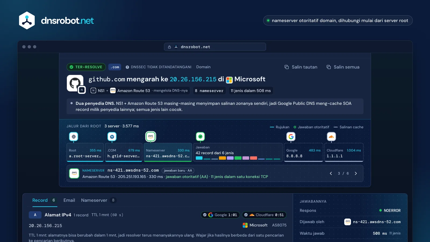Click Salin tautan button
Screen dimensions: 430x242
coord(301,67)
